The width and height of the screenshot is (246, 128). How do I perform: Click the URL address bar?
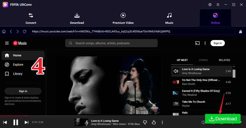(x=133, y=31)
